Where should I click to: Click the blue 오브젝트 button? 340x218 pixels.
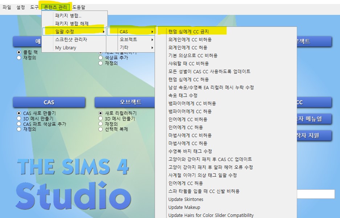(125, 102)
